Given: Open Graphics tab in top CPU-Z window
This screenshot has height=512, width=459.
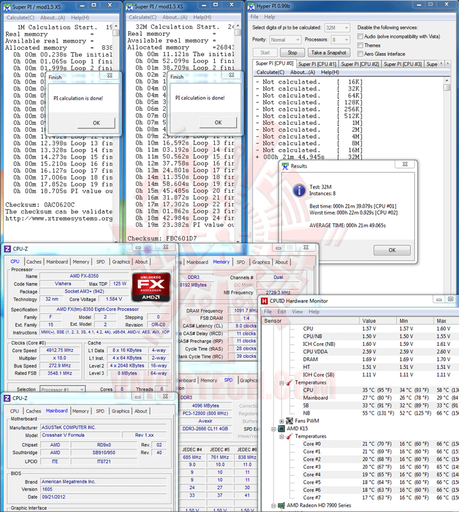Looking at the screenshot, I should pyautogui.click(x=121, y=262).
